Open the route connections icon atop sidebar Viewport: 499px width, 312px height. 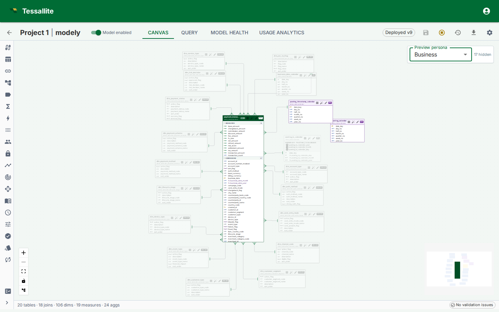(x=8, y=47)
